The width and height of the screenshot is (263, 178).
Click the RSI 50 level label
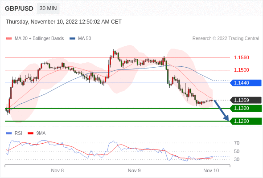pyautogui.click(x=237, y=151)
